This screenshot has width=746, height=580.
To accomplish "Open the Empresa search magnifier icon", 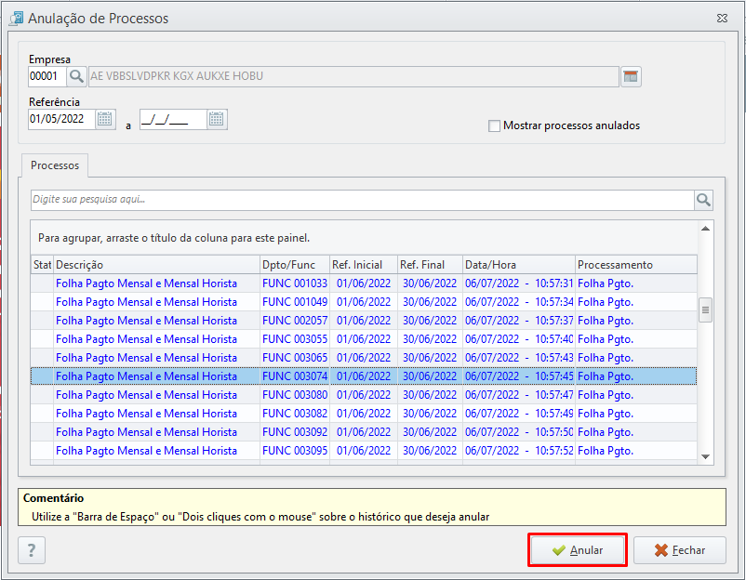I will (x=76, y=76).
